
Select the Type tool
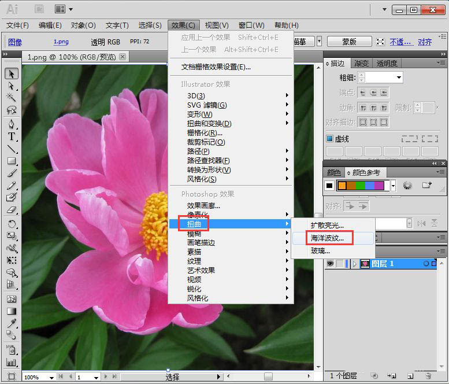[x=12, y=136]
